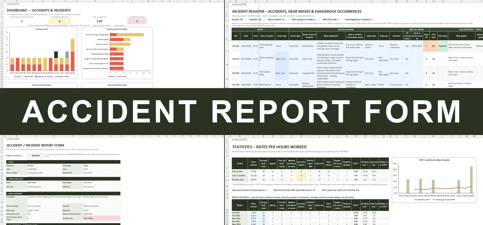Click the 'Hours worked' header in summary table
The image size is (483, 225).
253,163
